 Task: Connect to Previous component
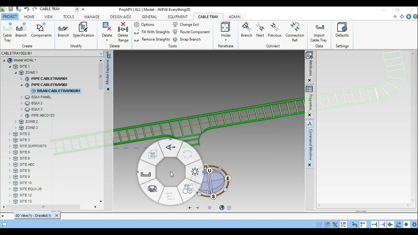click(274, 30)
